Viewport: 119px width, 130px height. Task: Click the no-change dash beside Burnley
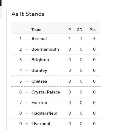[x=27, y=70]
